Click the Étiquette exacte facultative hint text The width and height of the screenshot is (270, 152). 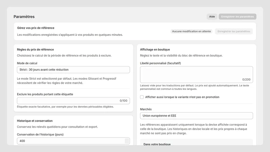click(x=65, y=107)
